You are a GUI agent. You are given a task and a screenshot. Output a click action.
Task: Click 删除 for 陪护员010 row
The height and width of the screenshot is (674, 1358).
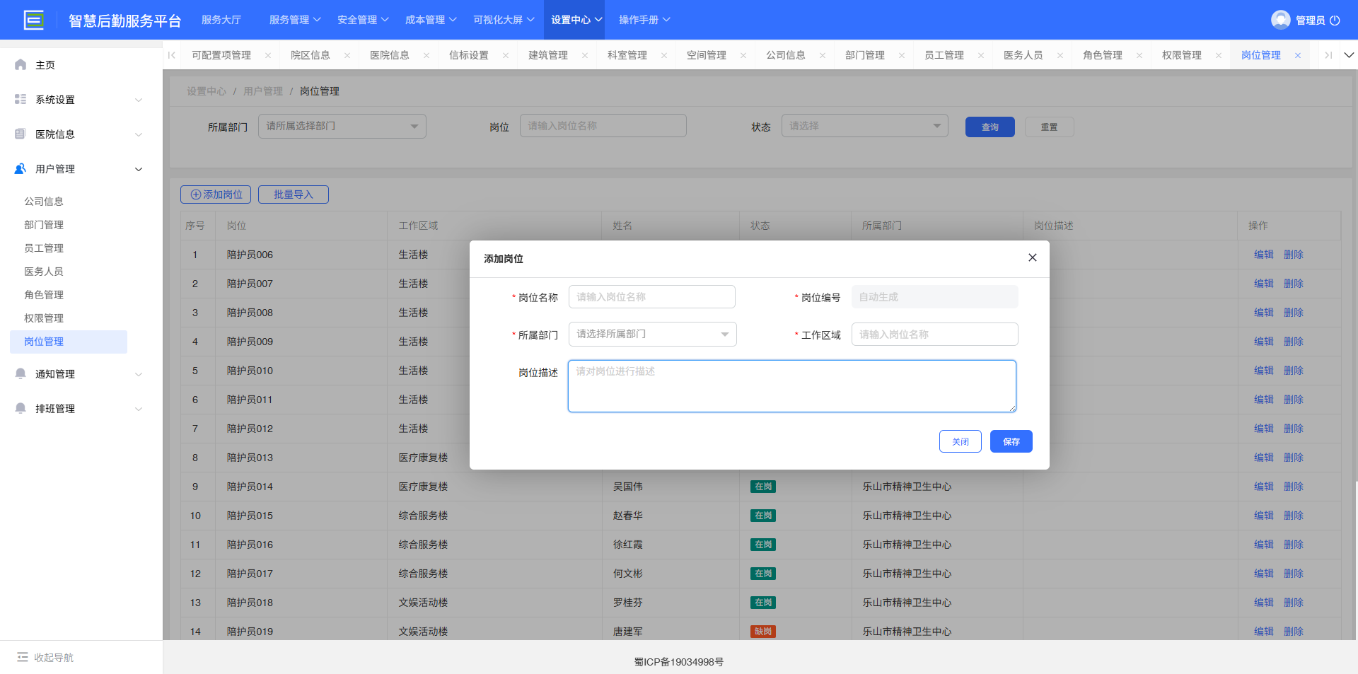tap(1294, 371)
